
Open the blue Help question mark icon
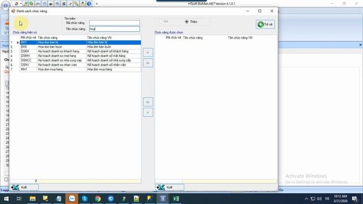89,4
